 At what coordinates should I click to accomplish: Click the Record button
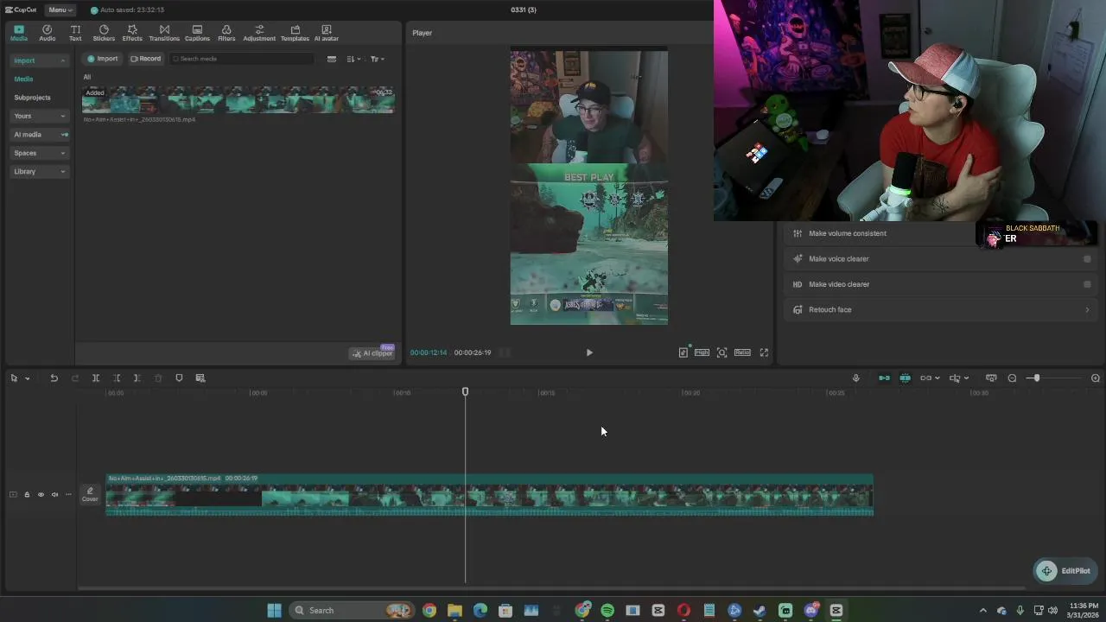(x=145, y=59)
